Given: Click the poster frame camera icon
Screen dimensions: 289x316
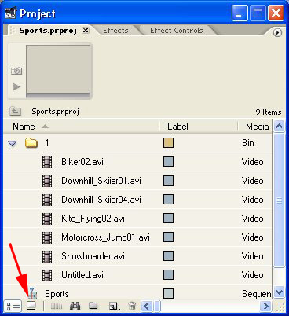Looking at the screenshot, I should coord(16,71).
